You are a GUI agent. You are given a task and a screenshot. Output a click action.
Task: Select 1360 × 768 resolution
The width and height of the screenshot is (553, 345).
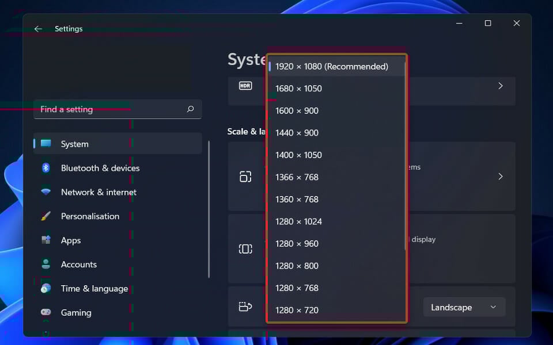(x=336, y=200)
